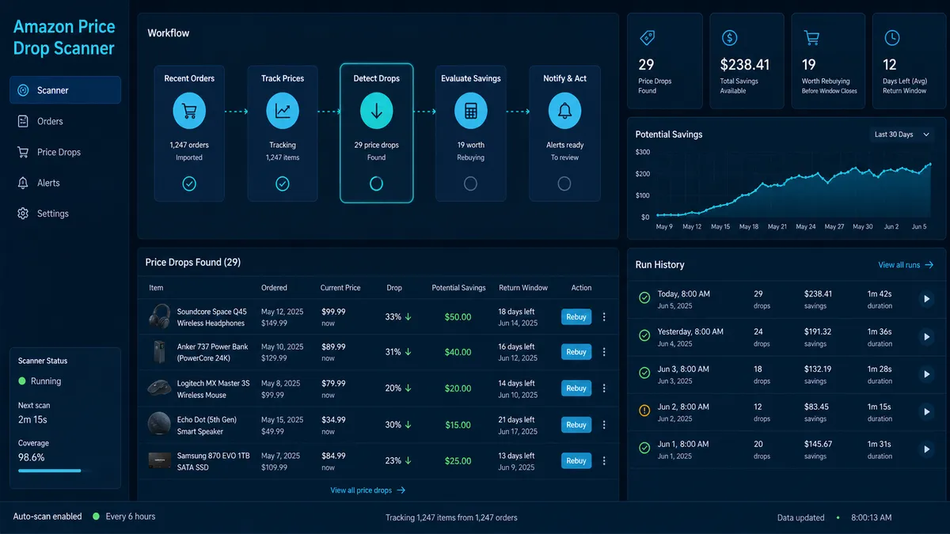Open the Last 30 Days dropdown
The height and width of the screenshot is (534, 950).
tap(900, 134)
